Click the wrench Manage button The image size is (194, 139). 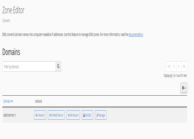click(x=101, y=115)
